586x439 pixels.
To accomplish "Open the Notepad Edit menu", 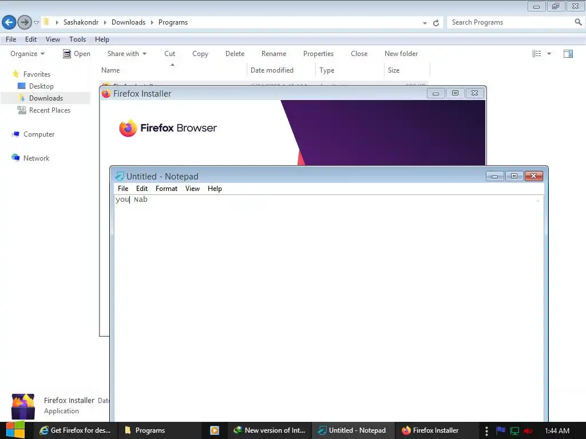I will 142,189.
